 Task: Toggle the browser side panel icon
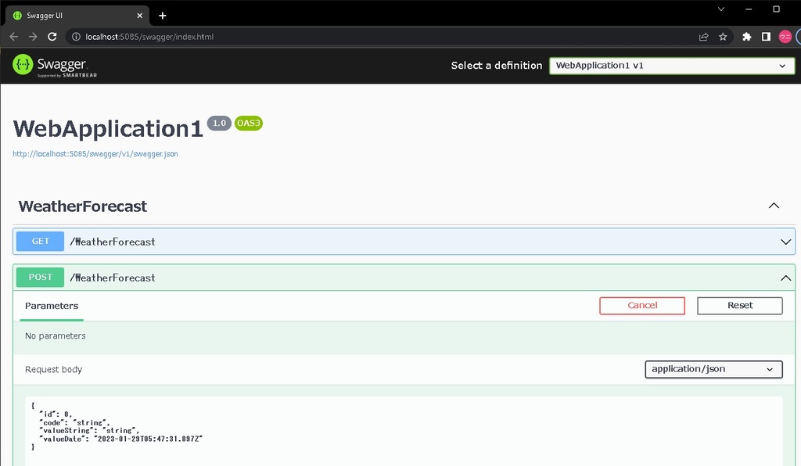point(766,37)
